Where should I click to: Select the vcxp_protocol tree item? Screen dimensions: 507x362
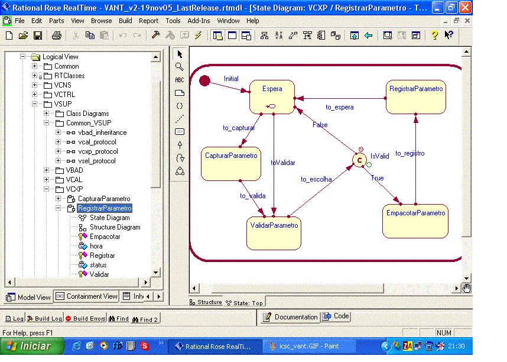[x=98, y=151]
